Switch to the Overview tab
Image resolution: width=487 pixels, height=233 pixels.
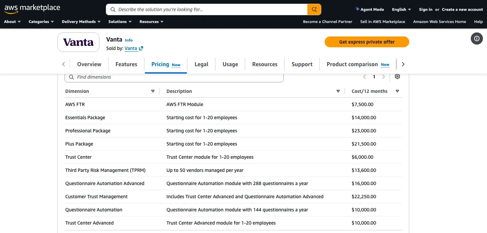pyautogui.click(x=89, y=64)
